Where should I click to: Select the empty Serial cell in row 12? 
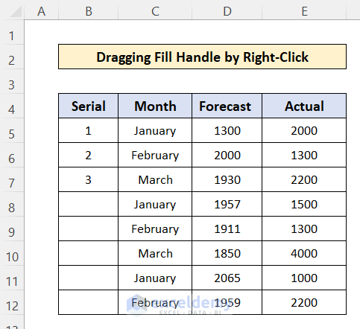89,302
